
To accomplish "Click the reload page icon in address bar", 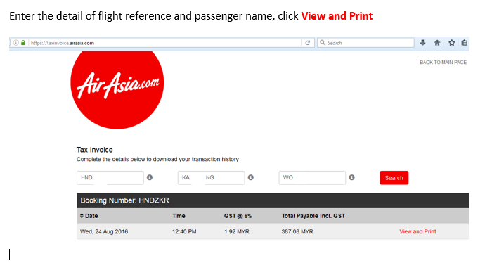I will (x=307, y=43).
